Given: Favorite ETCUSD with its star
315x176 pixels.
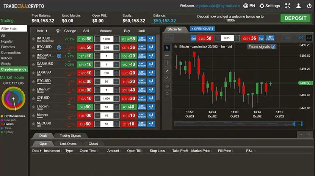Looking at the screenshot, I should [x=33, y=82].
